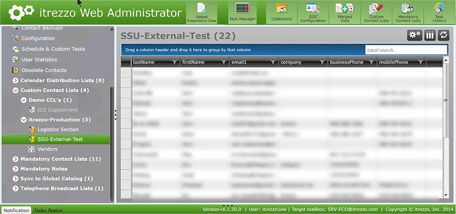Open the Merged View toolbar item
The height and width of the screenshot is (214, 456).
coord(345,13)
